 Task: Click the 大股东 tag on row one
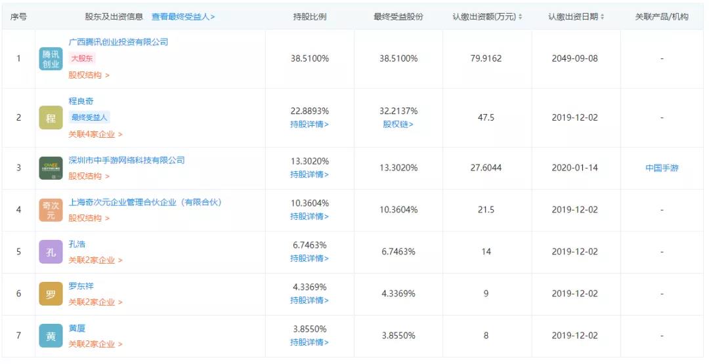coord(83,58)
